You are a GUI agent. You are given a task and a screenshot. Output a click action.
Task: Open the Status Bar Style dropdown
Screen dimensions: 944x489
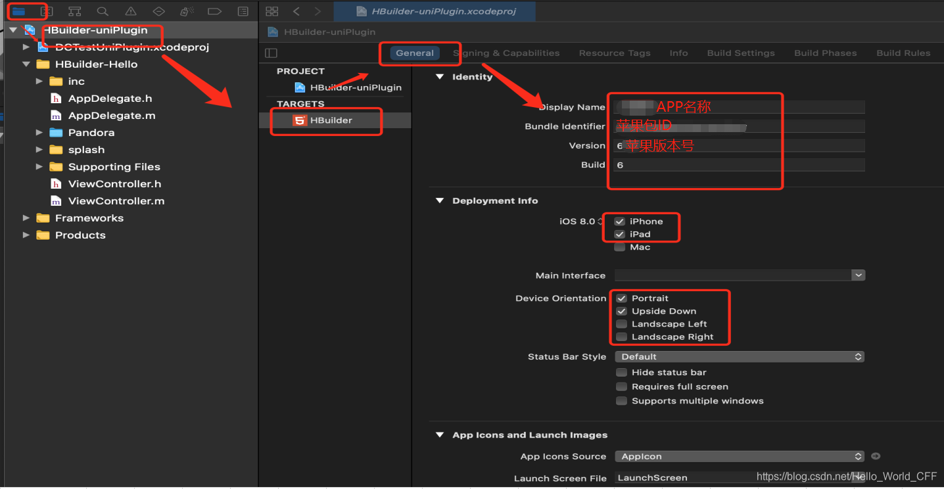(740, 357)
